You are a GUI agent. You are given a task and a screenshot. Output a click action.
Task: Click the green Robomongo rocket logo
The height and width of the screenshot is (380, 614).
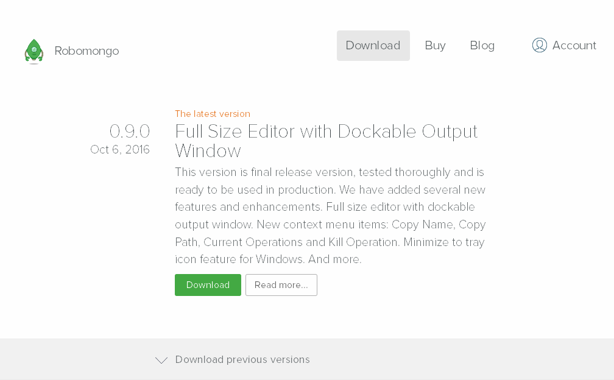click(34, 51)
